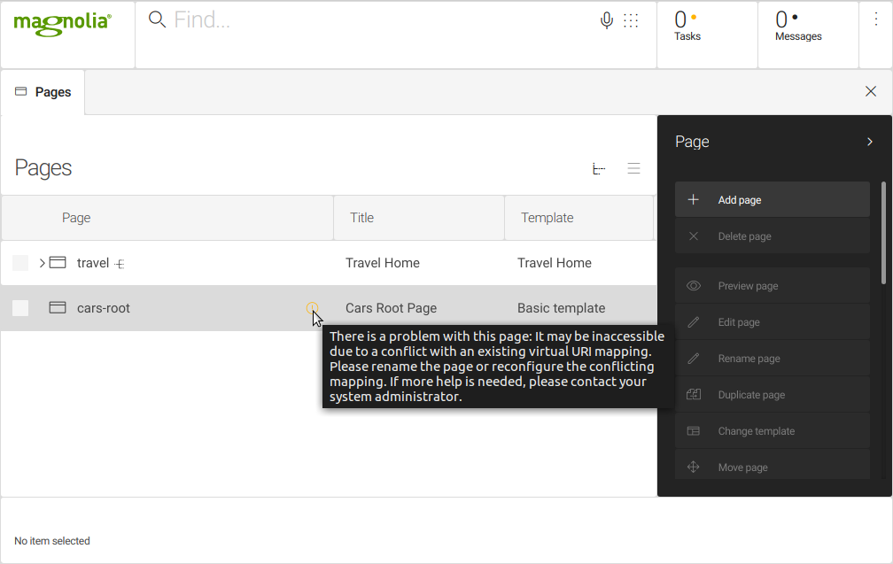Select the Cars Root Page title cell
The image size is (893, 564).
(x=392, y=308)
